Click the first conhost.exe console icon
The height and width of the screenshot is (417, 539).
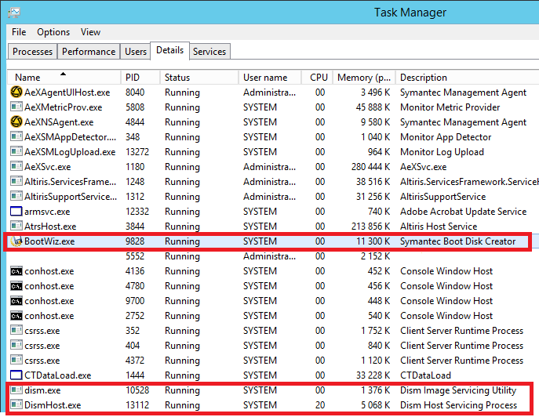tap(16, 271)
